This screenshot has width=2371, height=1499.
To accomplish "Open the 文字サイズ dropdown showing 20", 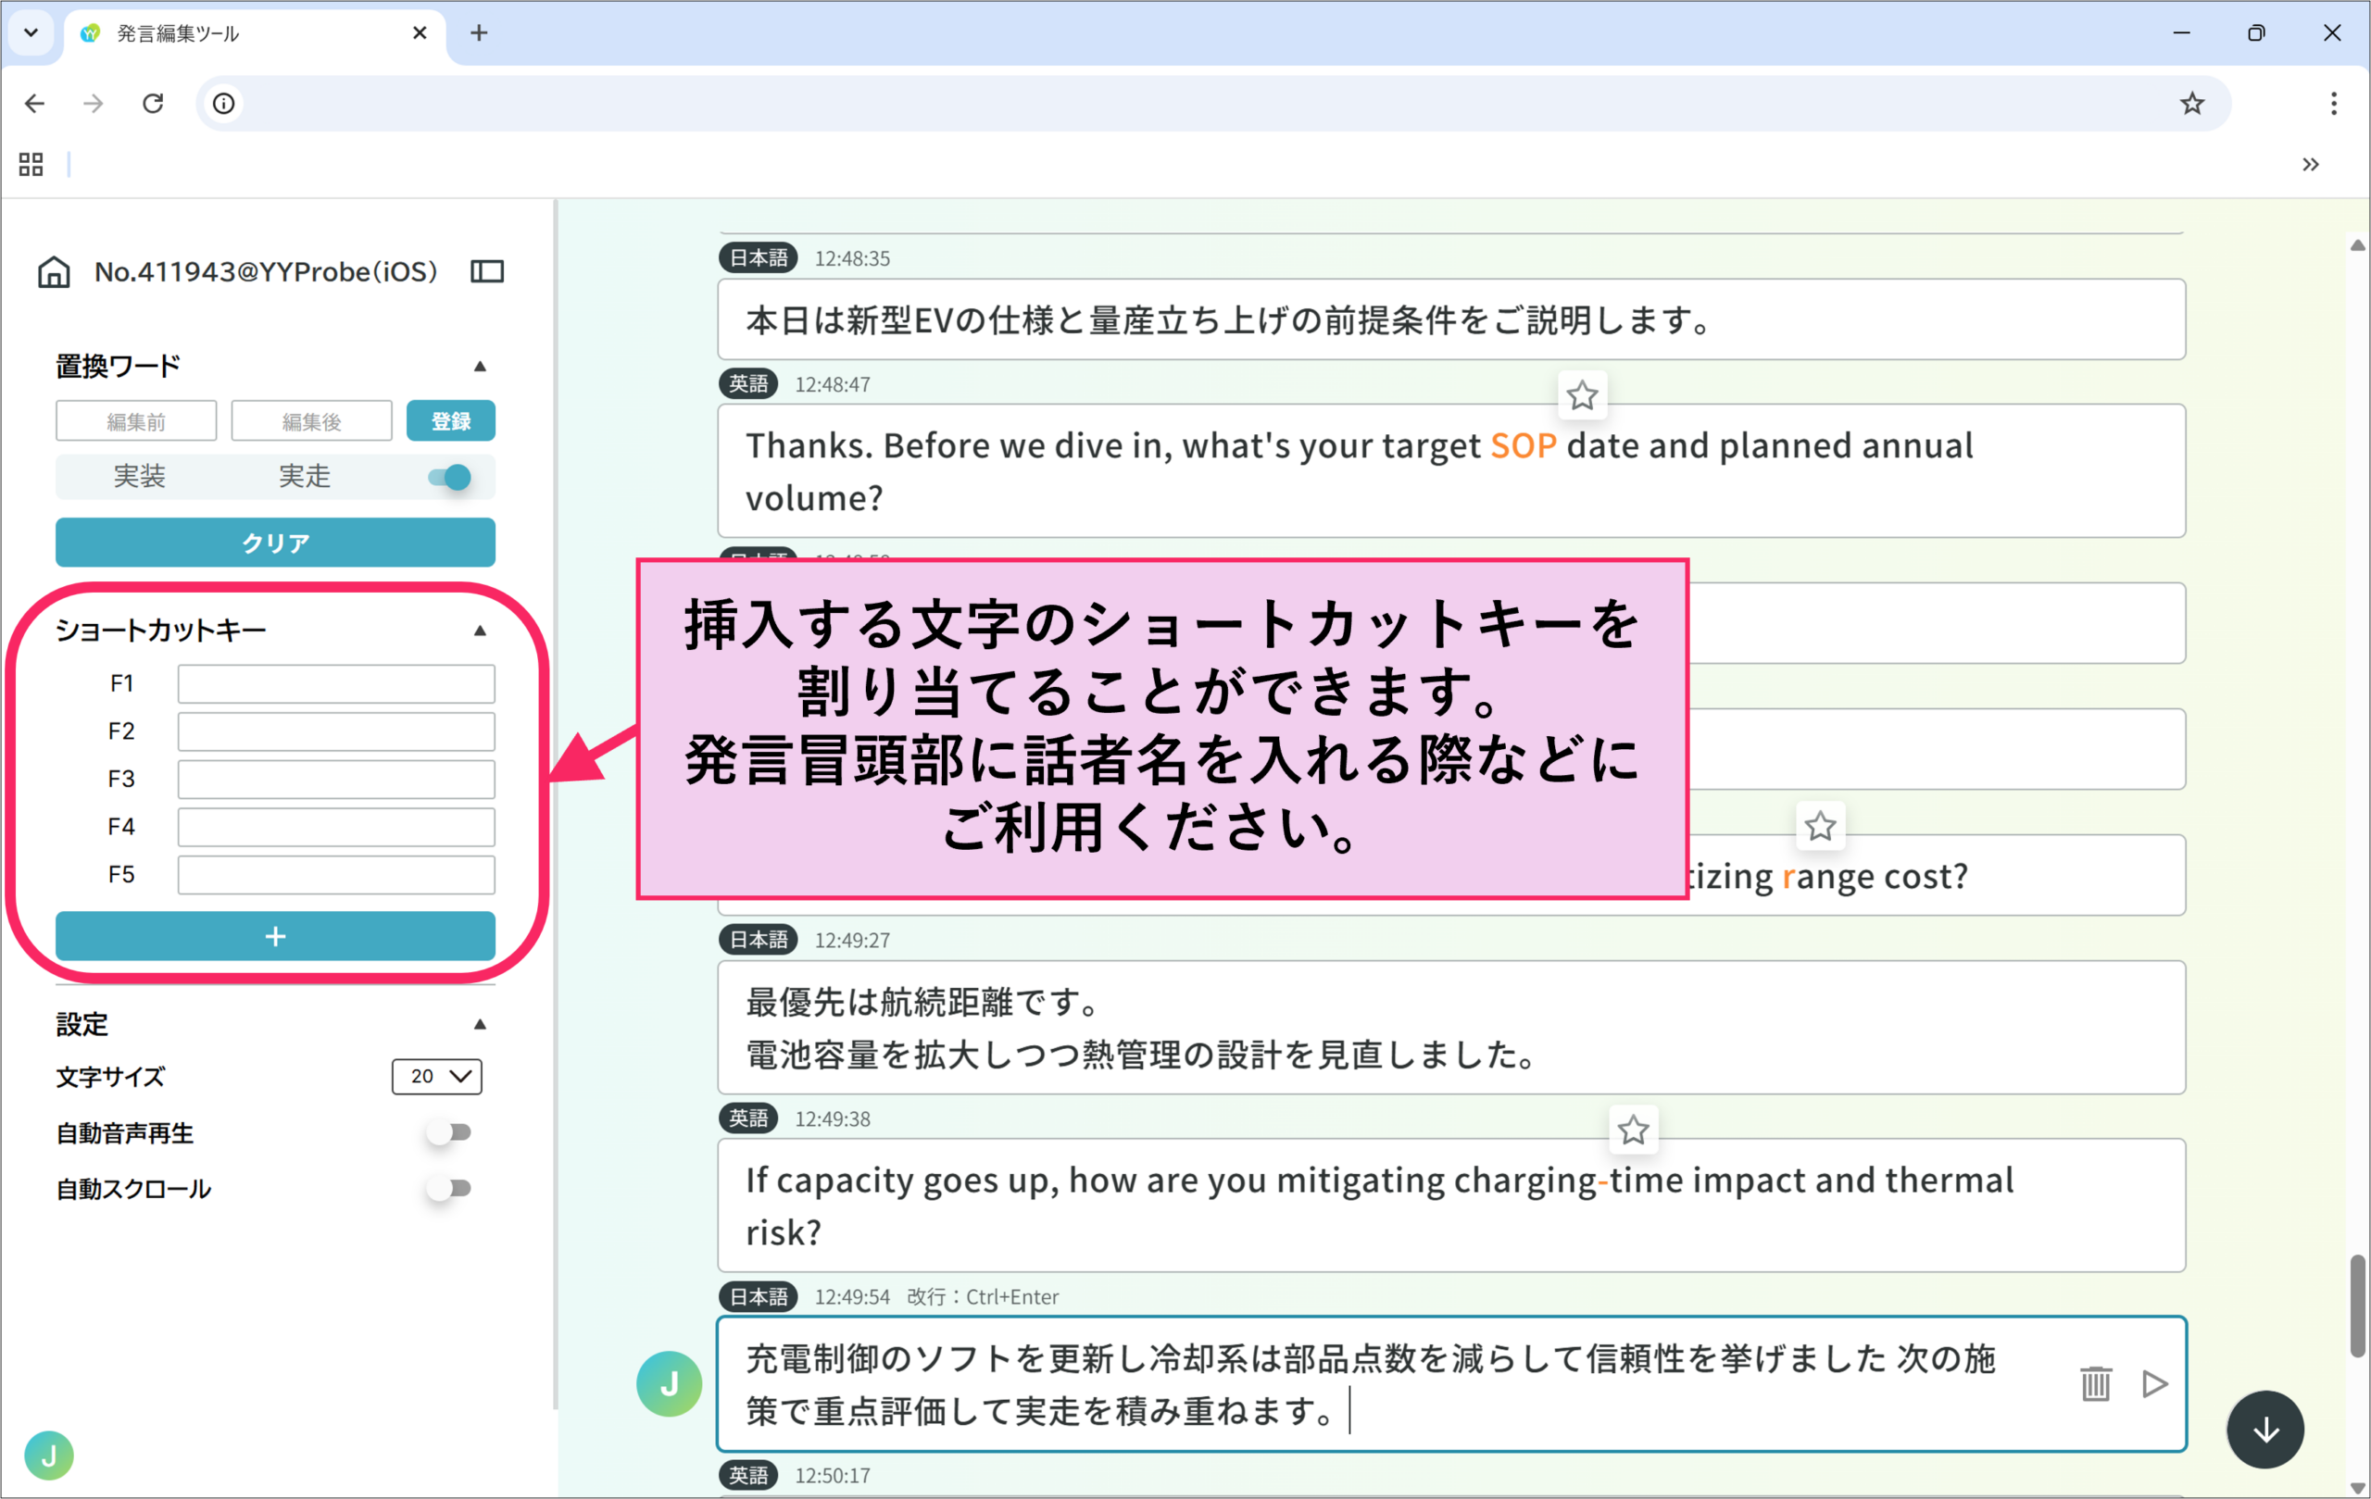I will (437, 1077).
